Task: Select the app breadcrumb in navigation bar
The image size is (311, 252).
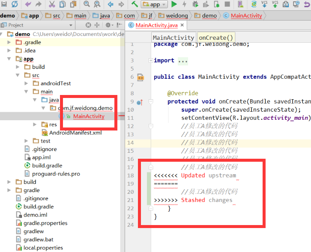Action: coord(30,16)
